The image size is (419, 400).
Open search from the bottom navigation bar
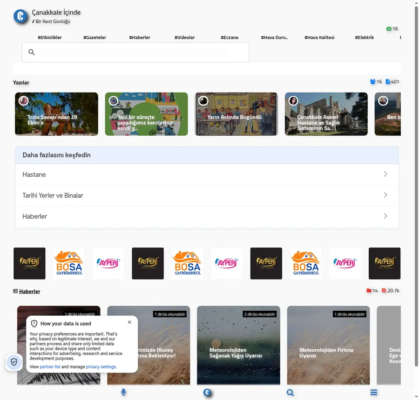[x=290, y=393]
